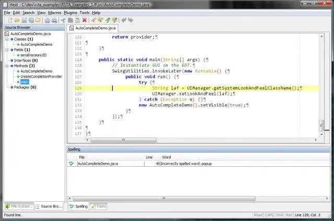Open the View menu

click(41, 13)
